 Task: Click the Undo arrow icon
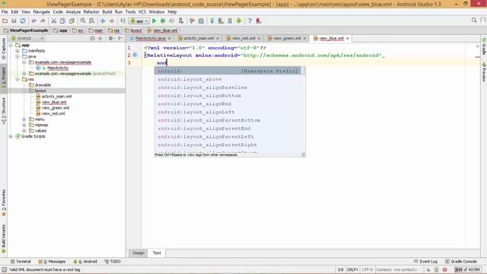click(x=33, y=21)
